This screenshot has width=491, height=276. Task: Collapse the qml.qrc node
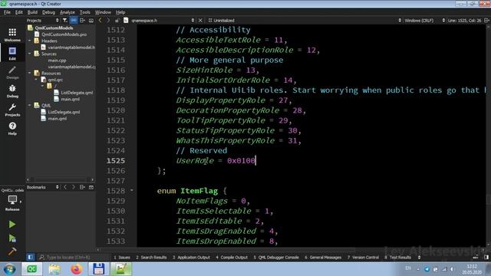click(x=36, y=80)
